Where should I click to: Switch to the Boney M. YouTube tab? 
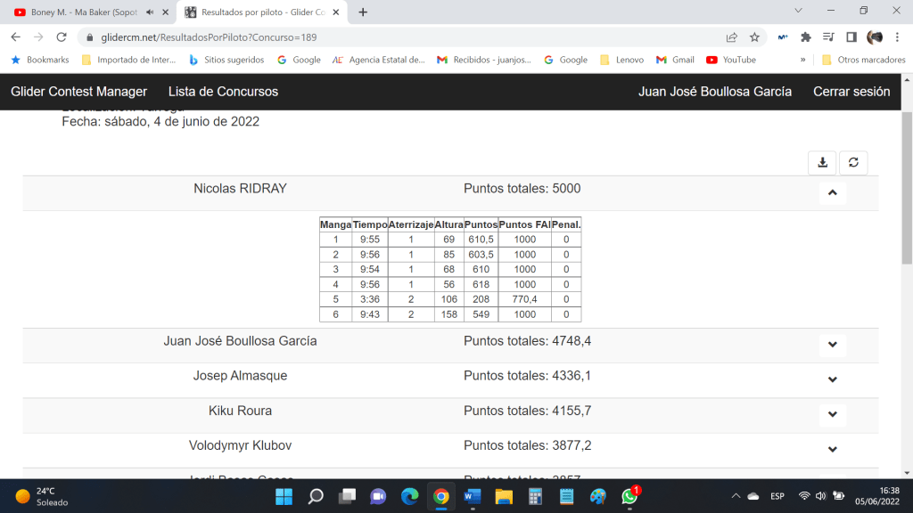[x=80, y=12]
